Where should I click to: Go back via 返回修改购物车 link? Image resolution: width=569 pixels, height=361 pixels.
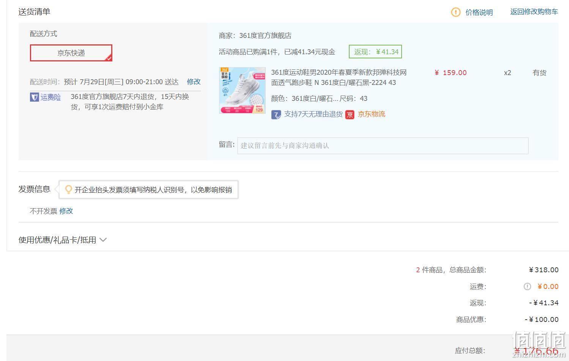[x=534, y=12]
